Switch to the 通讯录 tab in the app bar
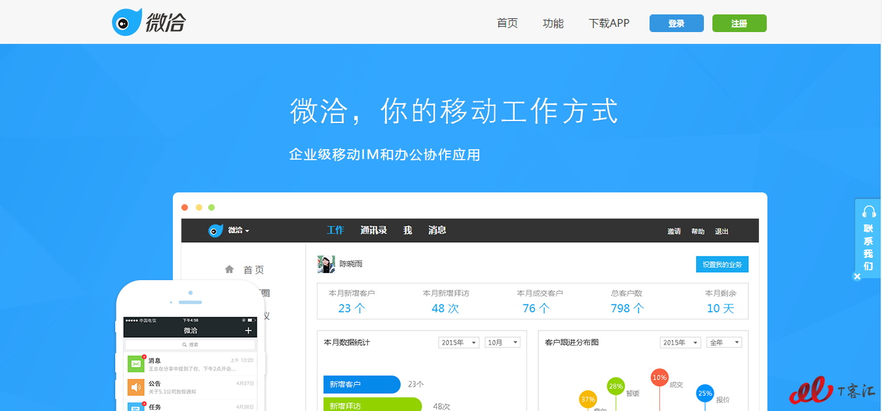 point(374,230)
